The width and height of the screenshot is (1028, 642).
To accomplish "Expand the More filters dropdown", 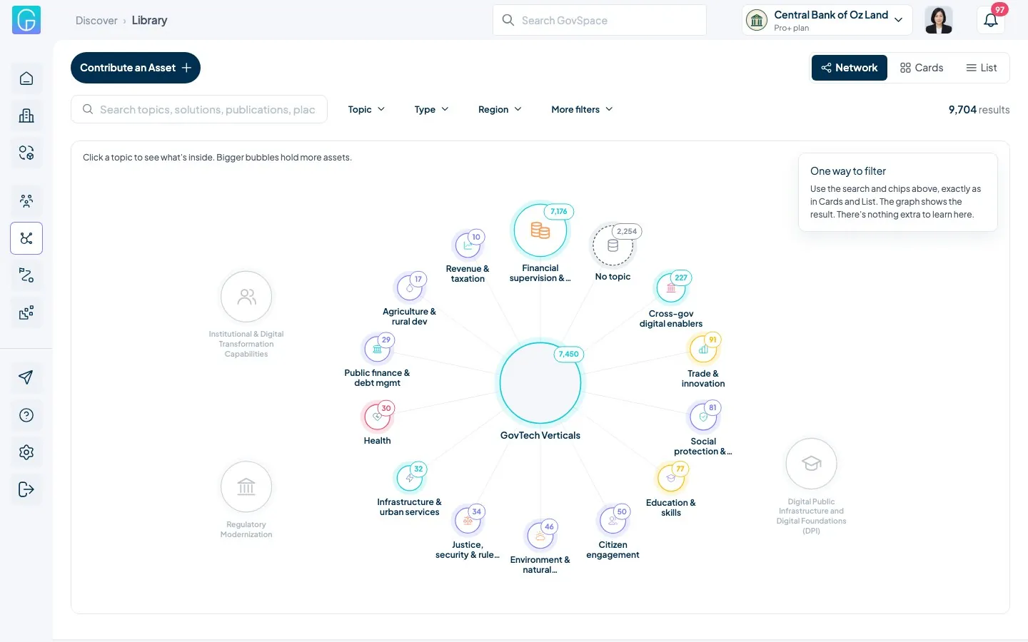I will pos(582,109).
